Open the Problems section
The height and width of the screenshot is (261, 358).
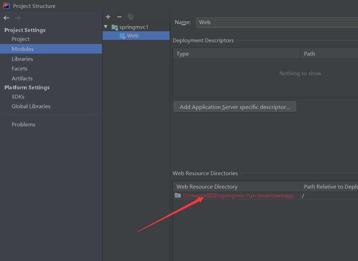tap(23, 124)
